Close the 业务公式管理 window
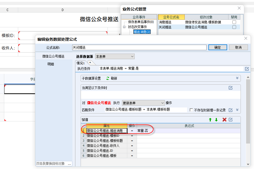Image resolution: width=254 pixels, height=169 pixels. 239,8
